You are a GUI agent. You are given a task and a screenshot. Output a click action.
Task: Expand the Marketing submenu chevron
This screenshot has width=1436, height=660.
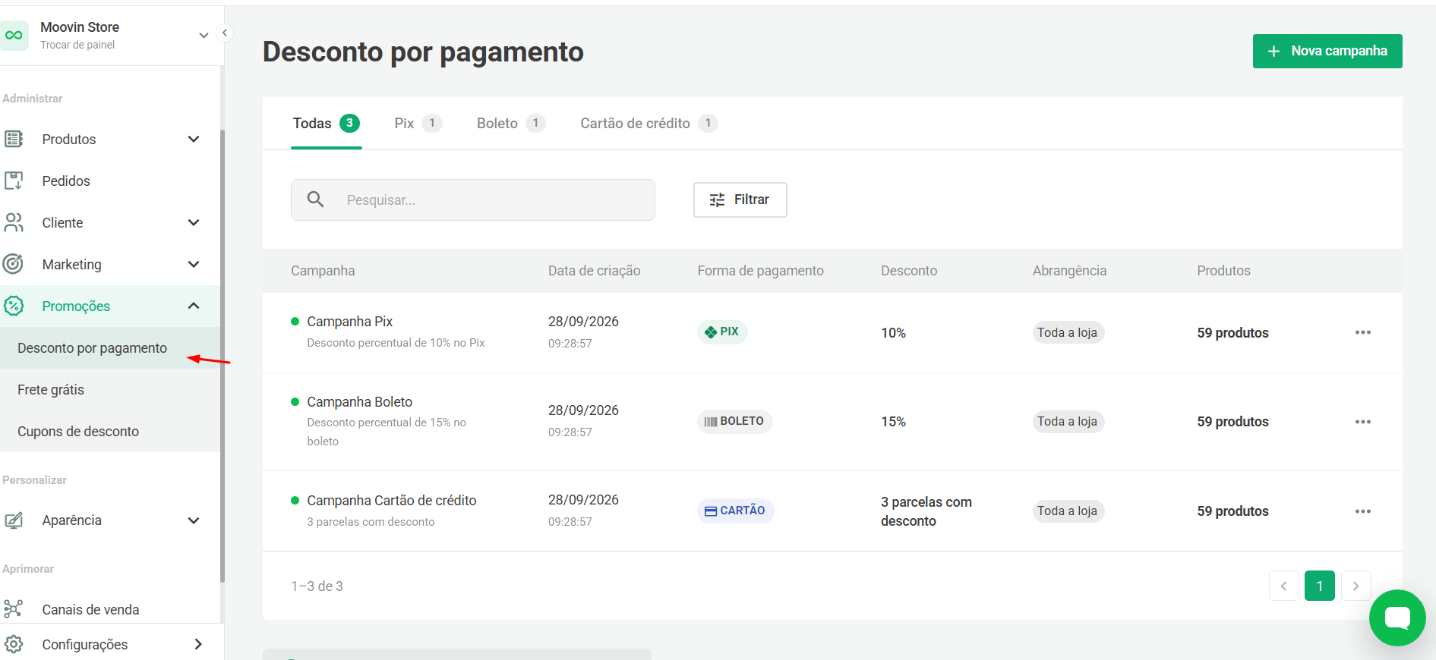click(194, 264)
